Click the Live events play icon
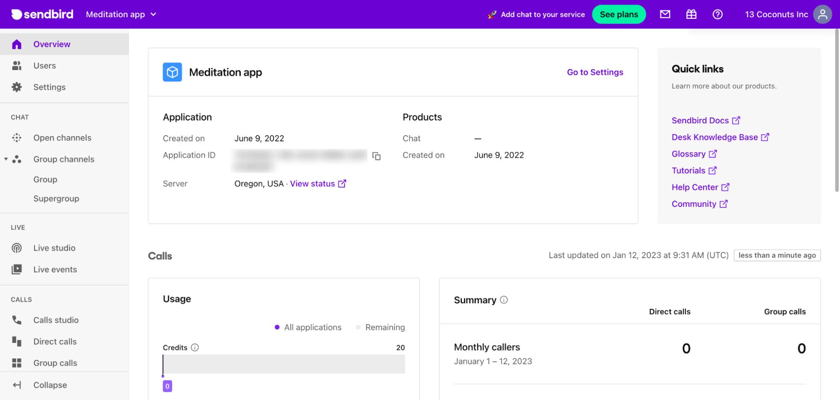This screenshot has height=400, width=840. tap(17, 269)
